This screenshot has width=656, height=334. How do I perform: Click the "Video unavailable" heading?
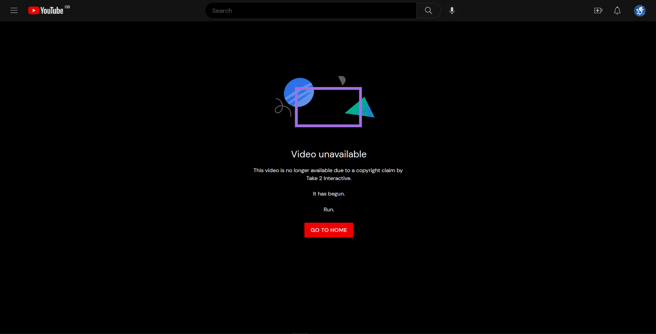pos(329,154)
